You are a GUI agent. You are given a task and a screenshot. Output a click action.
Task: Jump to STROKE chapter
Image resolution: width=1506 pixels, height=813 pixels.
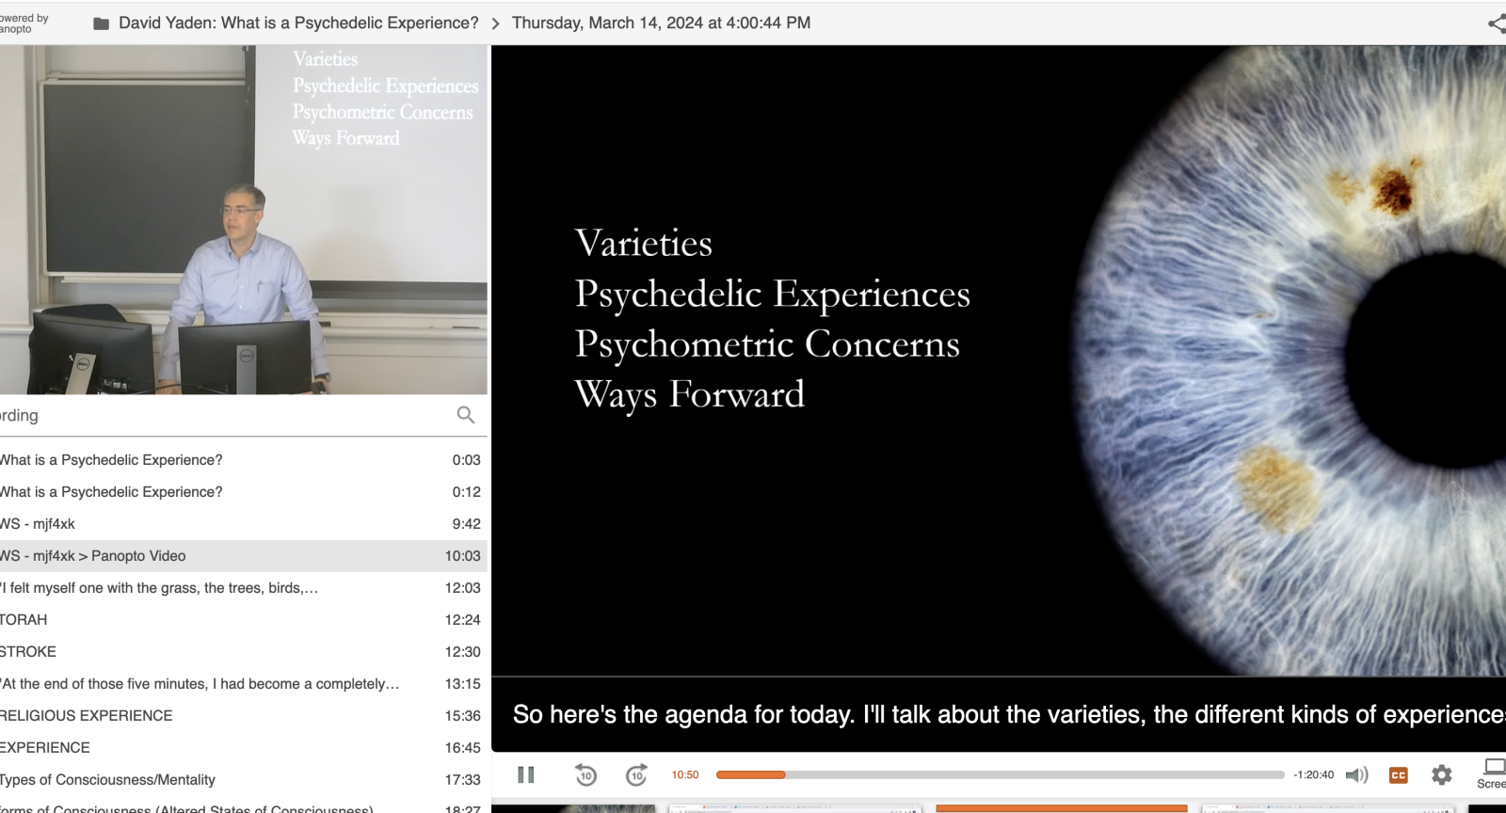(244, 652)
